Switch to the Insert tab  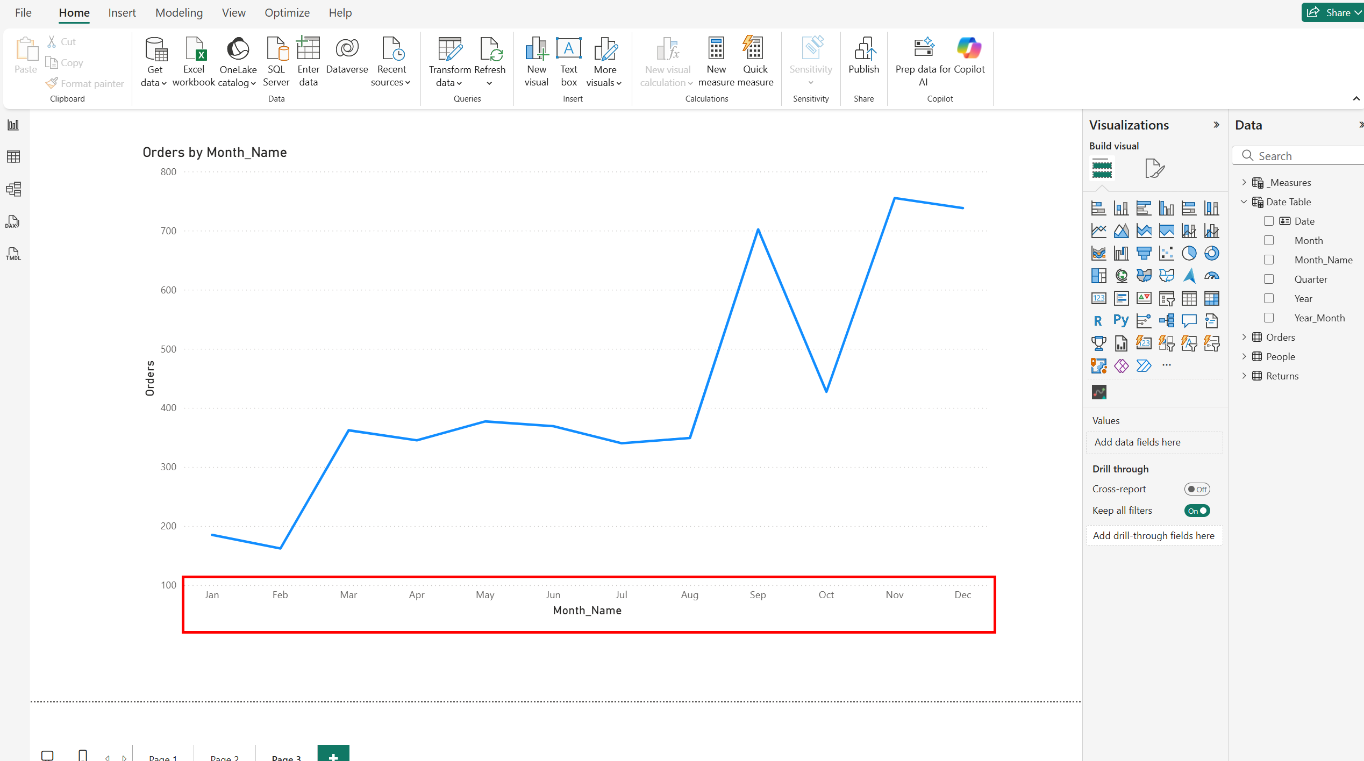tap(122, 13)
